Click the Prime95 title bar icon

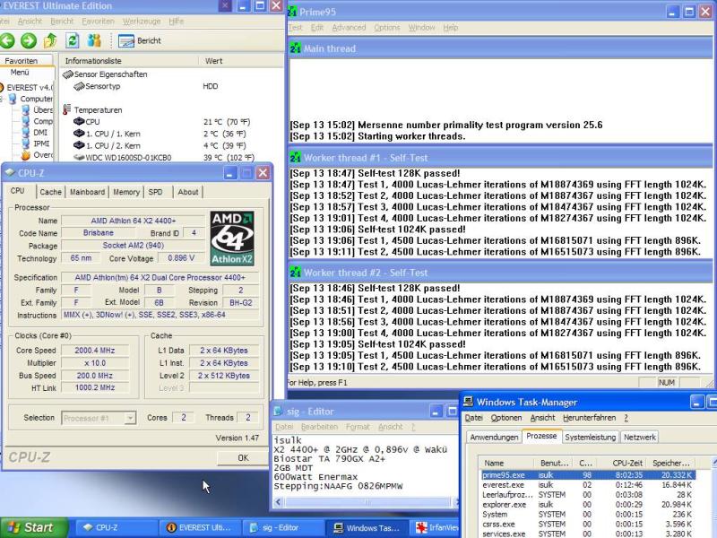(292, 12)
